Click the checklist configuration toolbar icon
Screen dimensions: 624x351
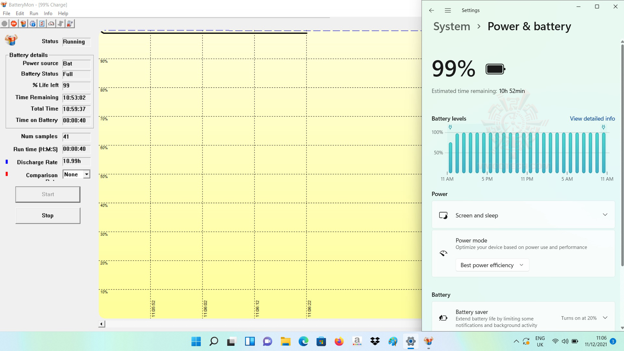[x=42, y=24]
